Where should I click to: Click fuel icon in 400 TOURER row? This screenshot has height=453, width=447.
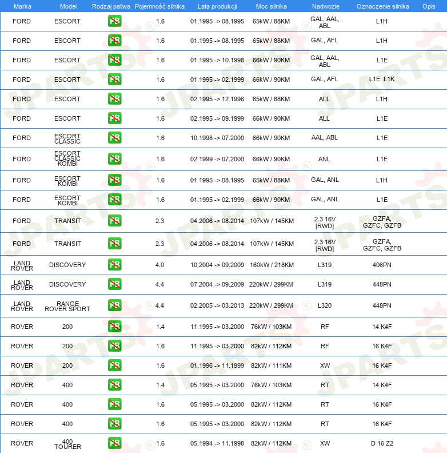pos(115,443)
